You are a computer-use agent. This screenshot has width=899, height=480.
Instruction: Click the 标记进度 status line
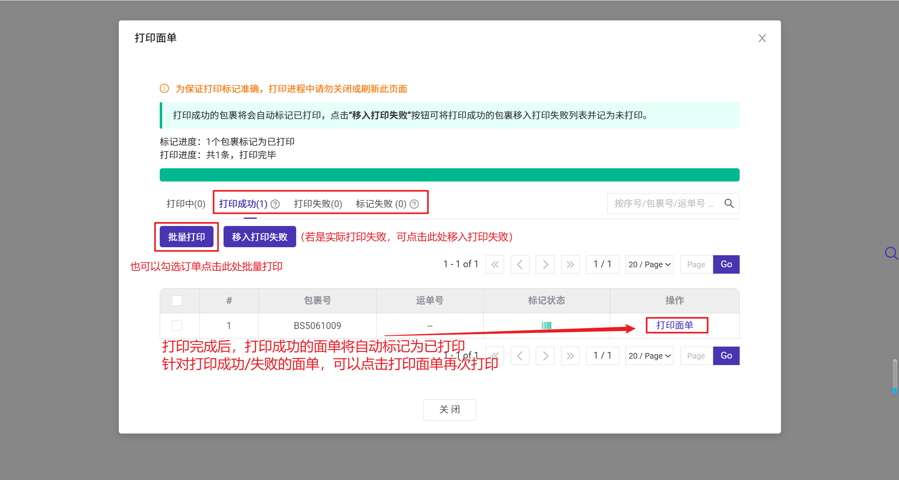[227, 142]
